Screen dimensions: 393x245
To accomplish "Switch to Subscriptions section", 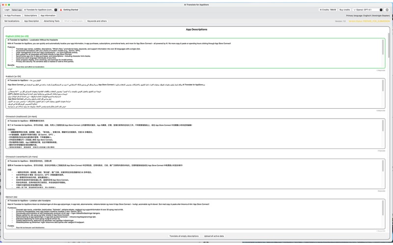I will 30,16.
